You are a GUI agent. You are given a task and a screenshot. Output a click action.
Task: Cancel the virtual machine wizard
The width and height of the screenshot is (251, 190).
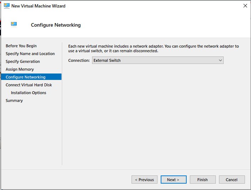point(232,180)
